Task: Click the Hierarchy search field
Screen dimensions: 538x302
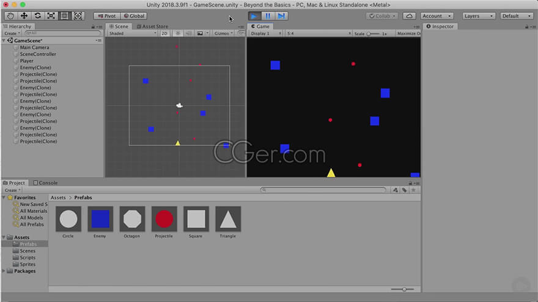Action: (63, 33)
